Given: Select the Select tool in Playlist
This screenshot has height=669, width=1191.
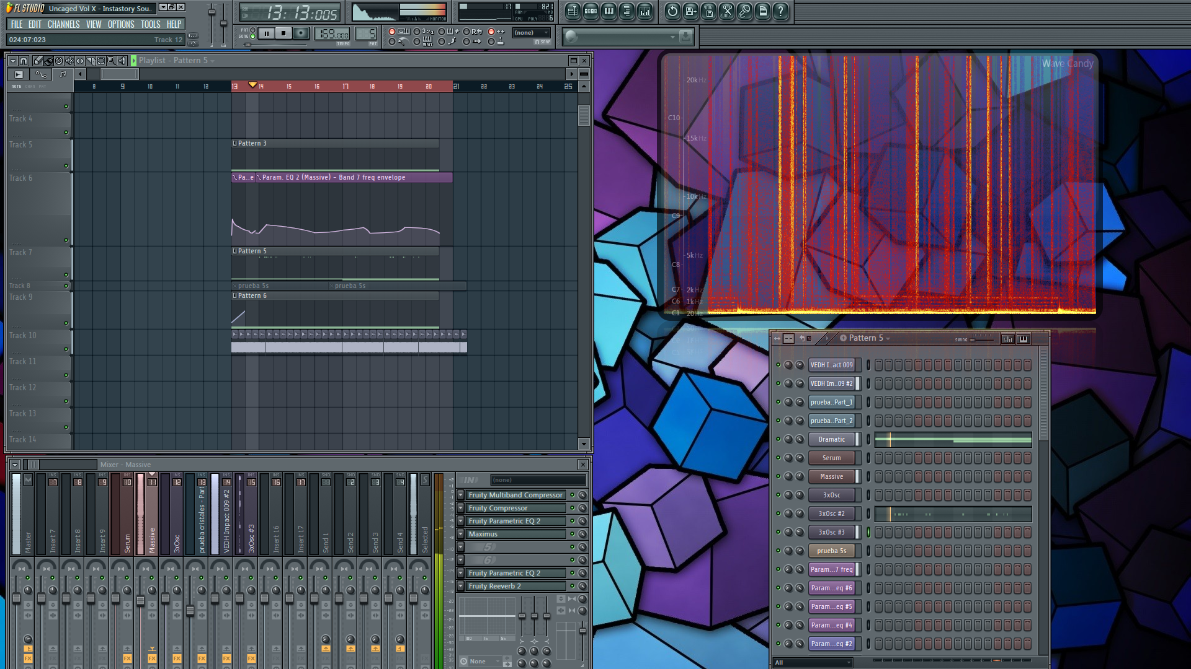Looking at the screenshot, I should coord(101,61).
